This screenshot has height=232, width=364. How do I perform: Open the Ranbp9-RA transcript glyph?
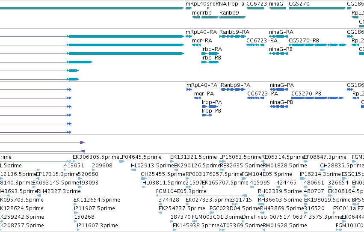233,36
